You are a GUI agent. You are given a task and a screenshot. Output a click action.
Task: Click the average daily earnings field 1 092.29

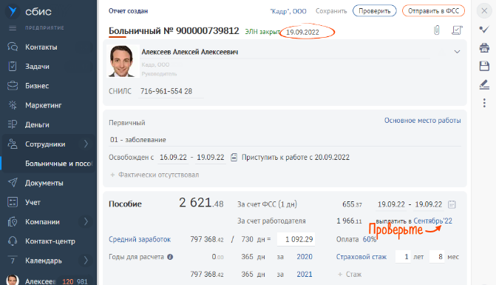point(296,239)
